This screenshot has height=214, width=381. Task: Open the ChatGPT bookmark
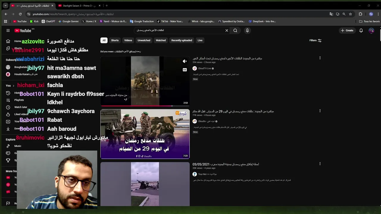(x=49, y=21)
